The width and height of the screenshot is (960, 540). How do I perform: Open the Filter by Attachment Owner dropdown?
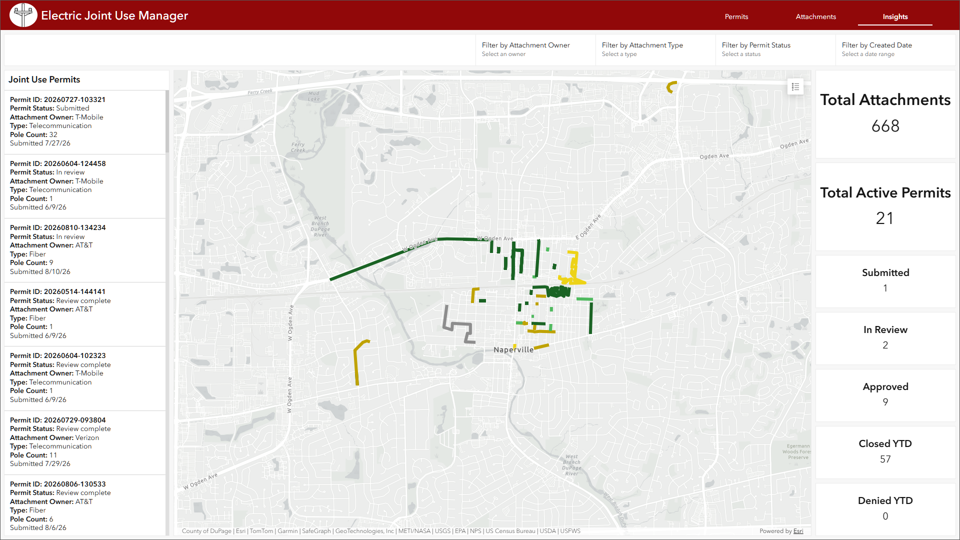[535, 49]
